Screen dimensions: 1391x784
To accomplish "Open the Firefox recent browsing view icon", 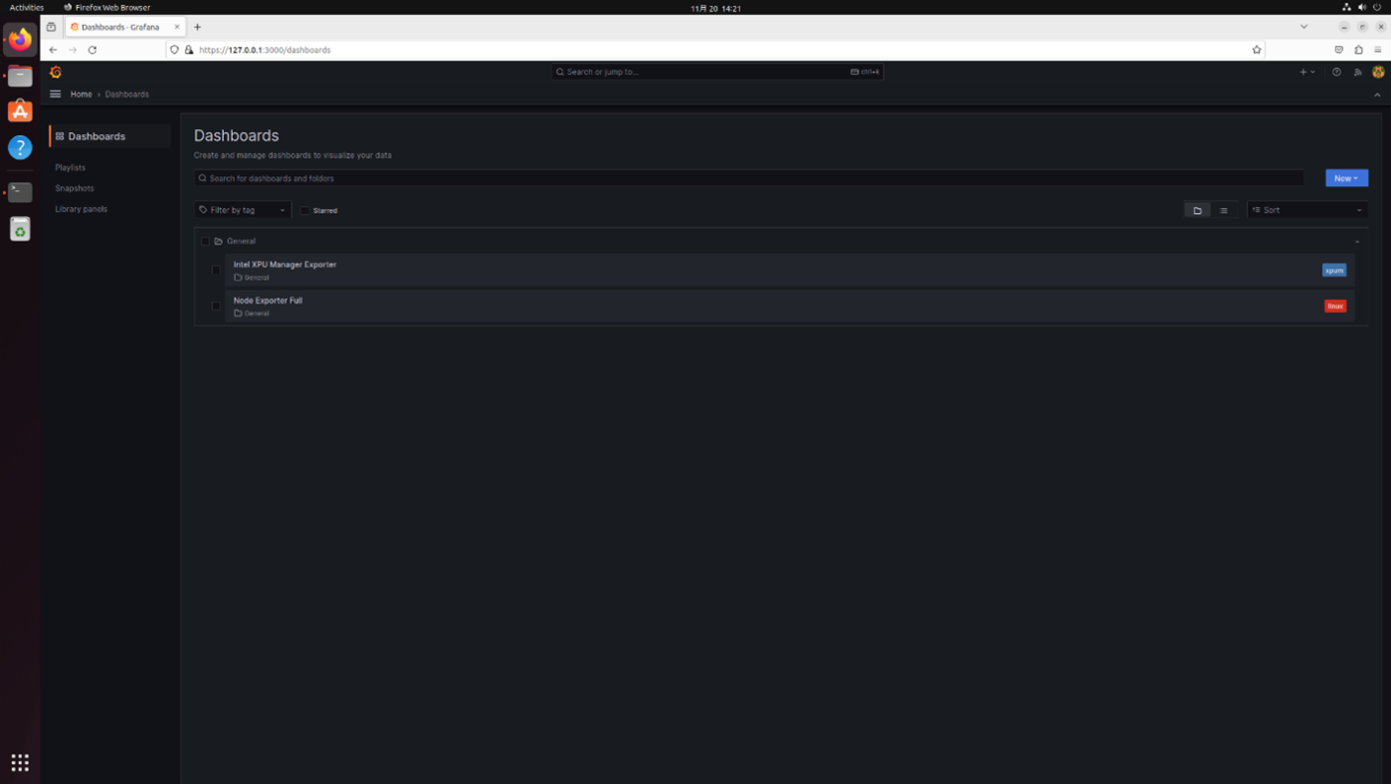I will point(51,27).
